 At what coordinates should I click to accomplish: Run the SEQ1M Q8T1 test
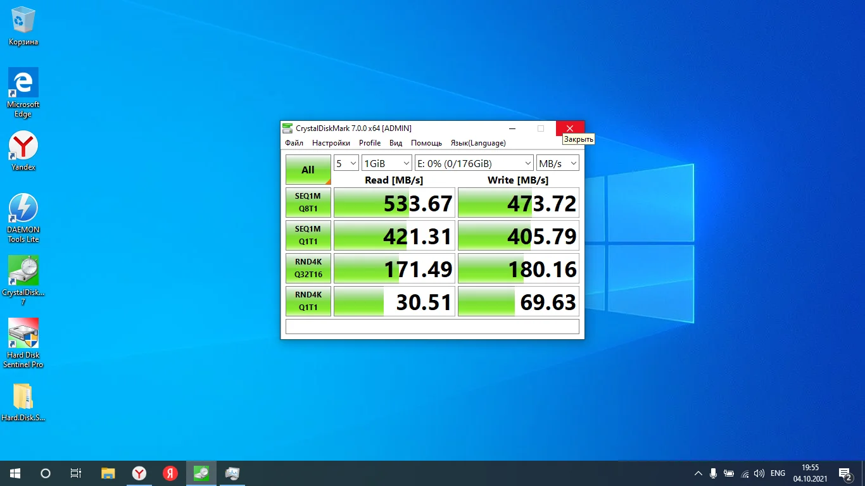click(308, 202)
